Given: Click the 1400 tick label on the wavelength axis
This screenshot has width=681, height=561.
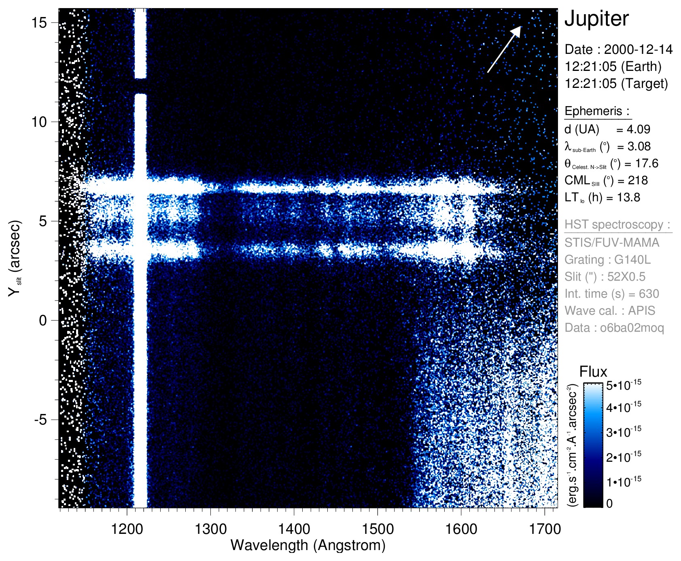Looking at the screenshot, I should tap(294, 529).
